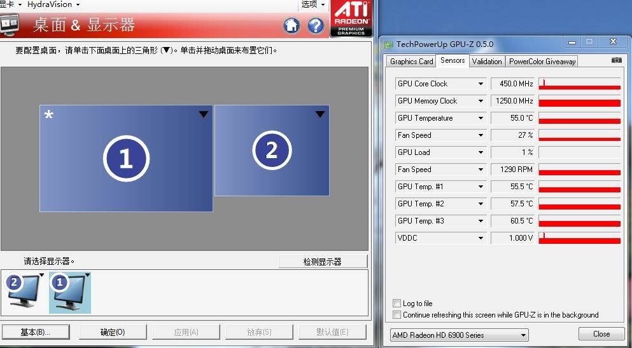Click the 55.0 °C GPU temperature value

click(513, 118)
